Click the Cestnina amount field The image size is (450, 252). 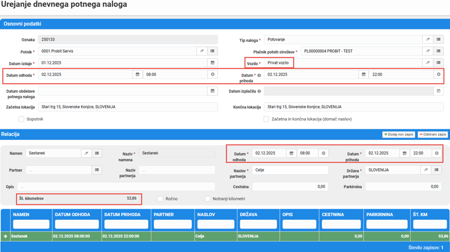290,187
